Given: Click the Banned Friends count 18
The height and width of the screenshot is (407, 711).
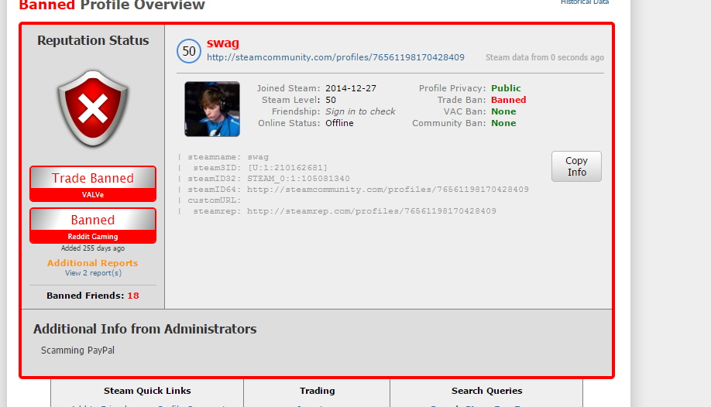Looking at the screenshot, I should tap(133, 296).
